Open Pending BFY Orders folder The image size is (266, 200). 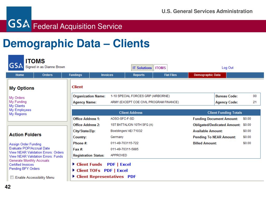(24, 169)
